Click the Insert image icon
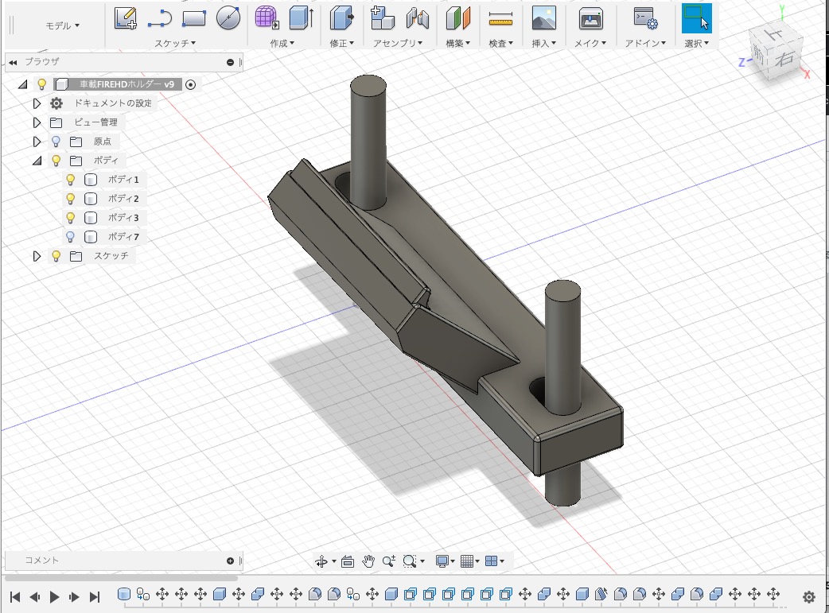 (x=543, y=17)
